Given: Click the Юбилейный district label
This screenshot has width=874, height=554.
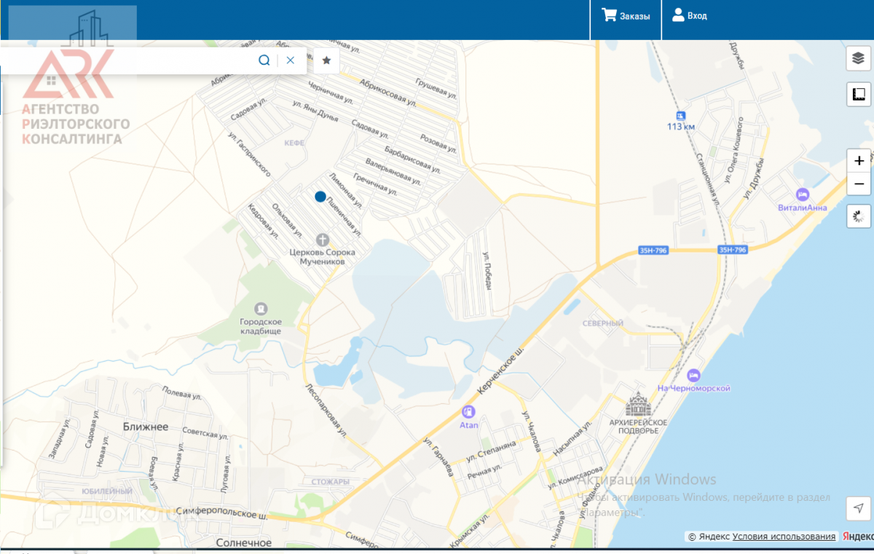Looking at the screenshot, I should pos(106,491).
